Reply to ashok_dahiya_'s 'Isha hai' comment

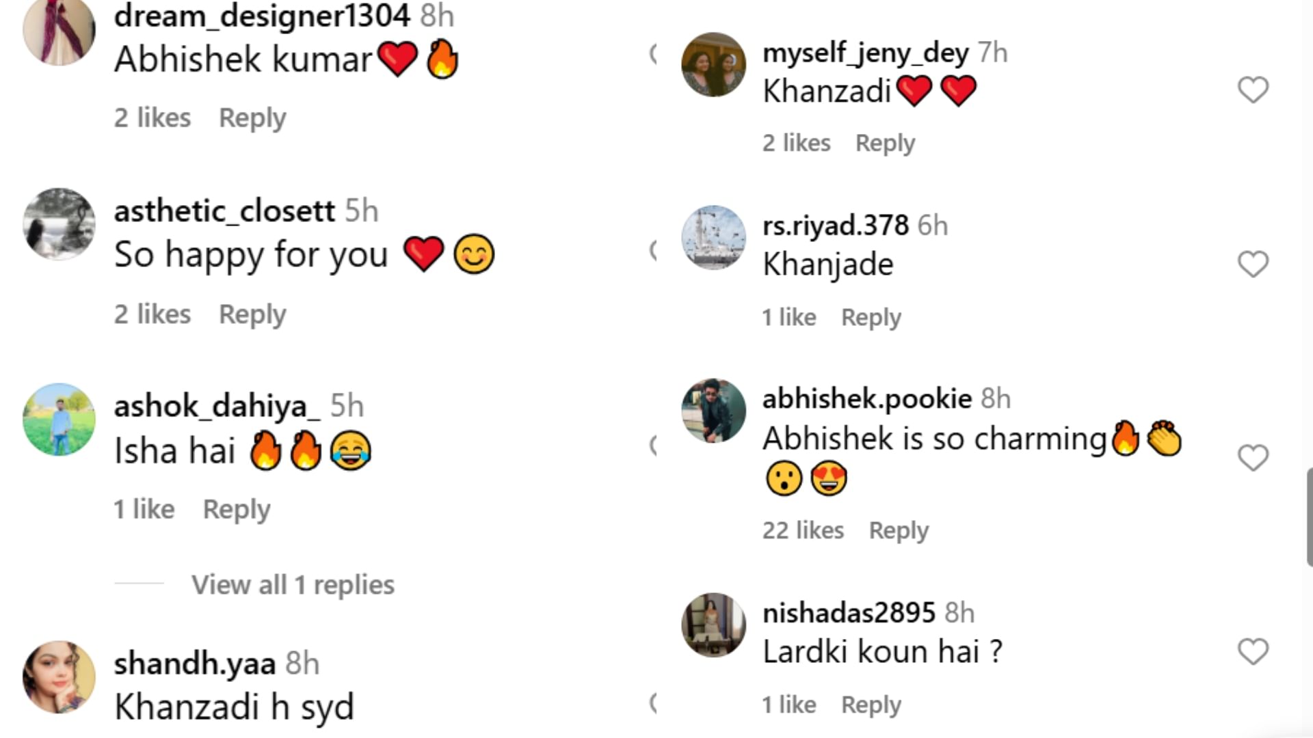pyautogui.click(x=237, y=509)
